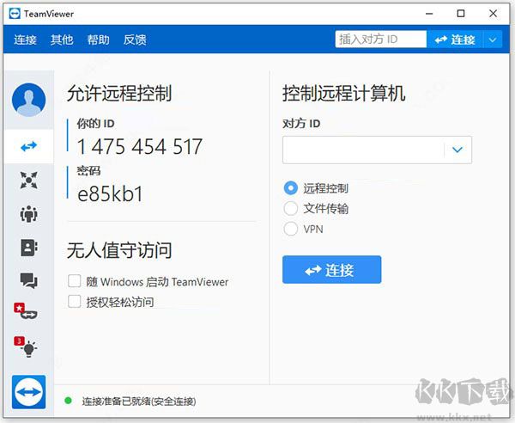Screen dimensions: 515x423
Task: Open the user profile avatar
Action: pos(29,100)
